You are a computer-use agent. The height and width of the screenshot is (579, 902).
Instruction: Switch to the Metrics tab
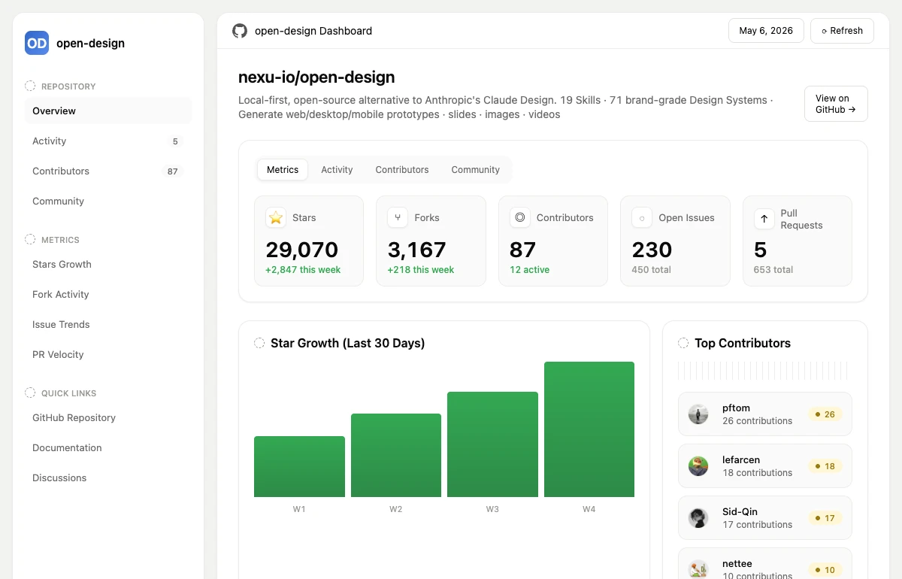coord(283,169)
